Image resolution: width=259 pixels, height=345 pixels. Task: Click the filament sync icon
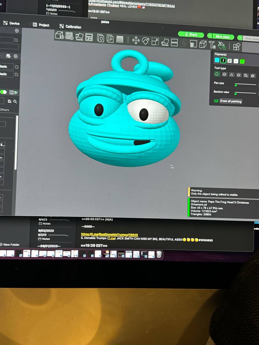coord(8,56)
